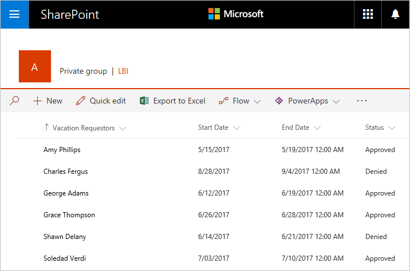Image resolution: width=410 pixels, height=271 pixels.
Task: Click Shawn Delany's Denied status
Action: pyautogui.click(x=376, y=236)
